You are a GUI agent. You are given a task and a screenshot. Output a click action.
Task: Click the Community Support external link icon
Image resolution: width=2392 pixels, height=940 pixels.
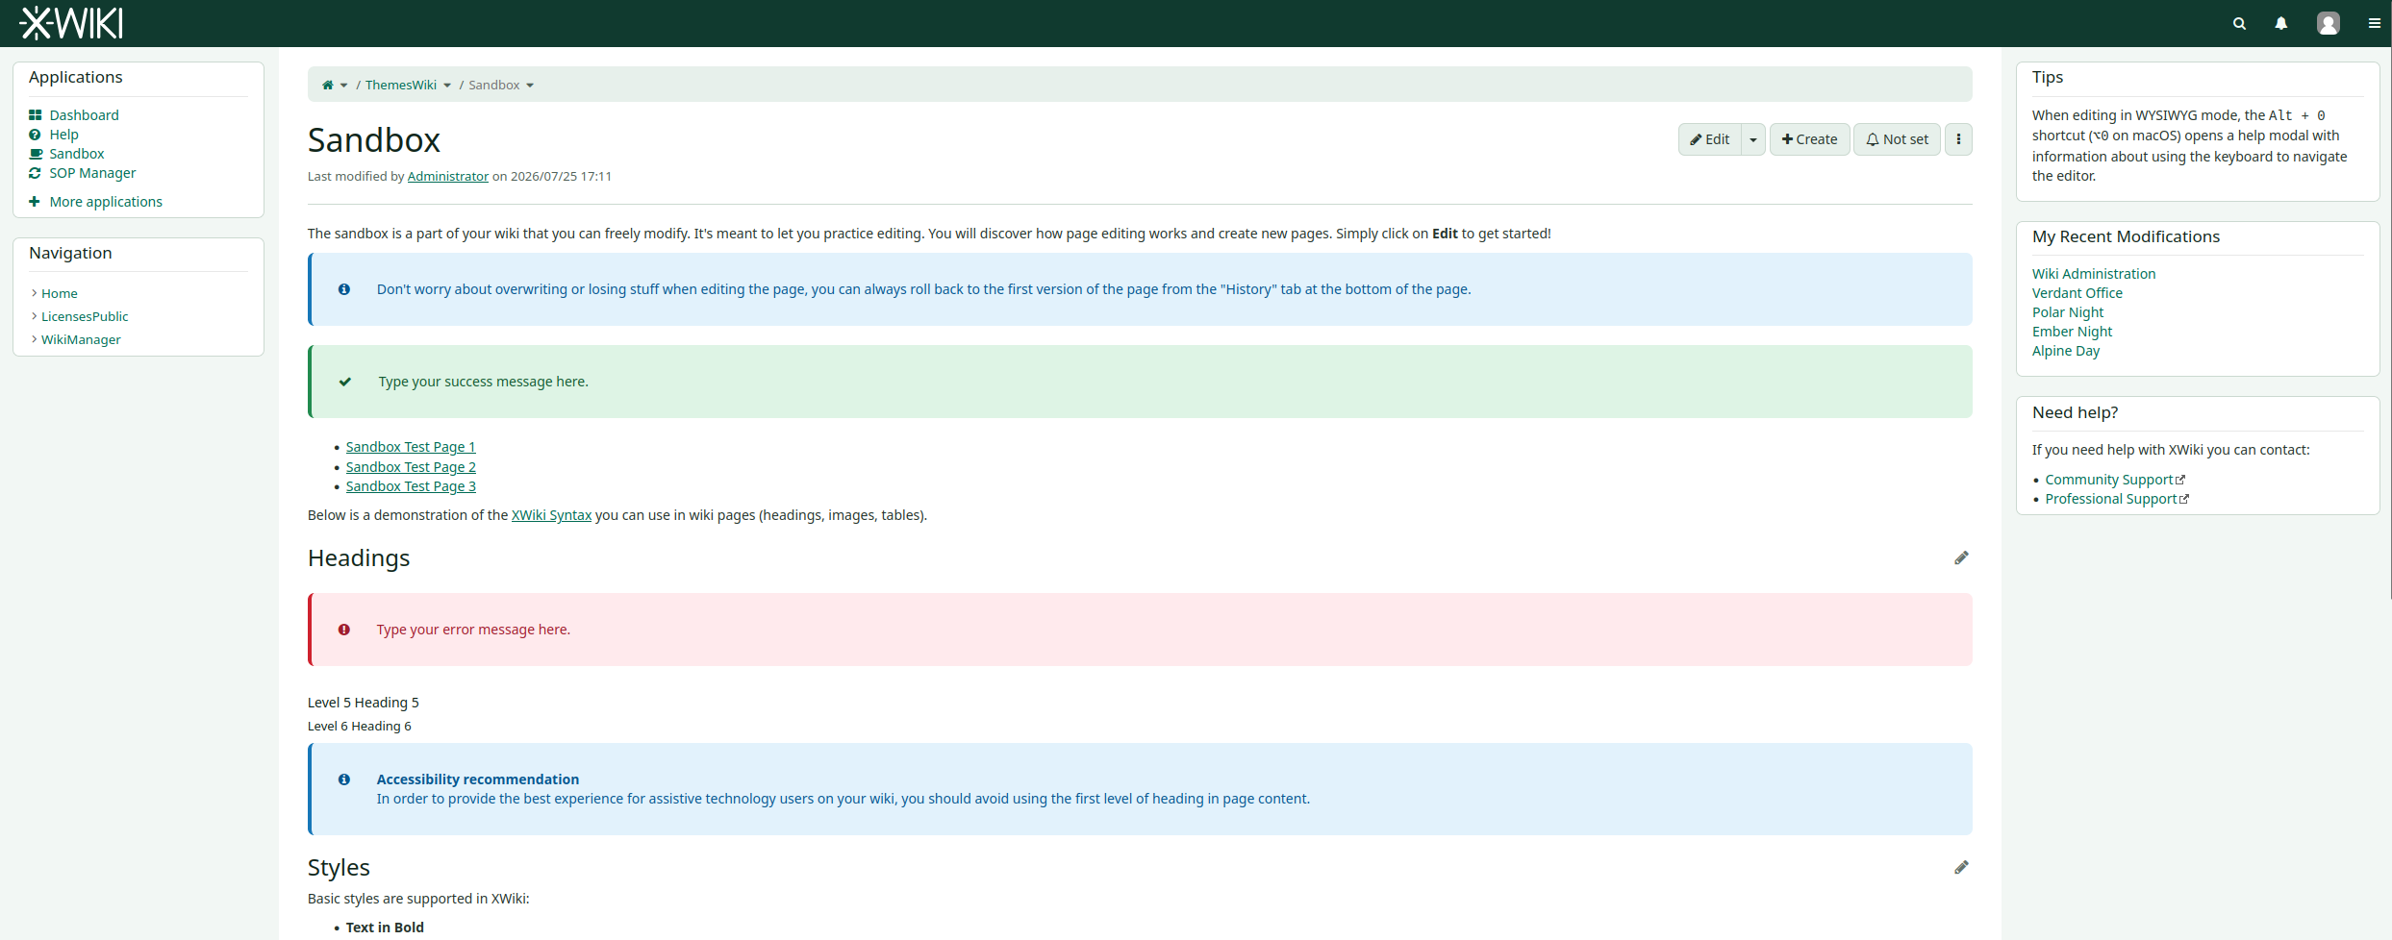point(2180,480)
